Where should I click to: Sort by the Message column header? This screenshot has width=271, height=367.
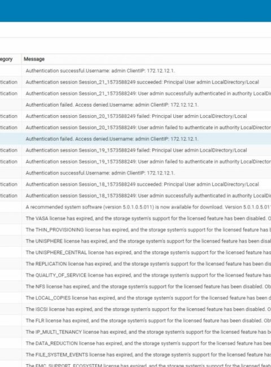[x=34, y=59]
